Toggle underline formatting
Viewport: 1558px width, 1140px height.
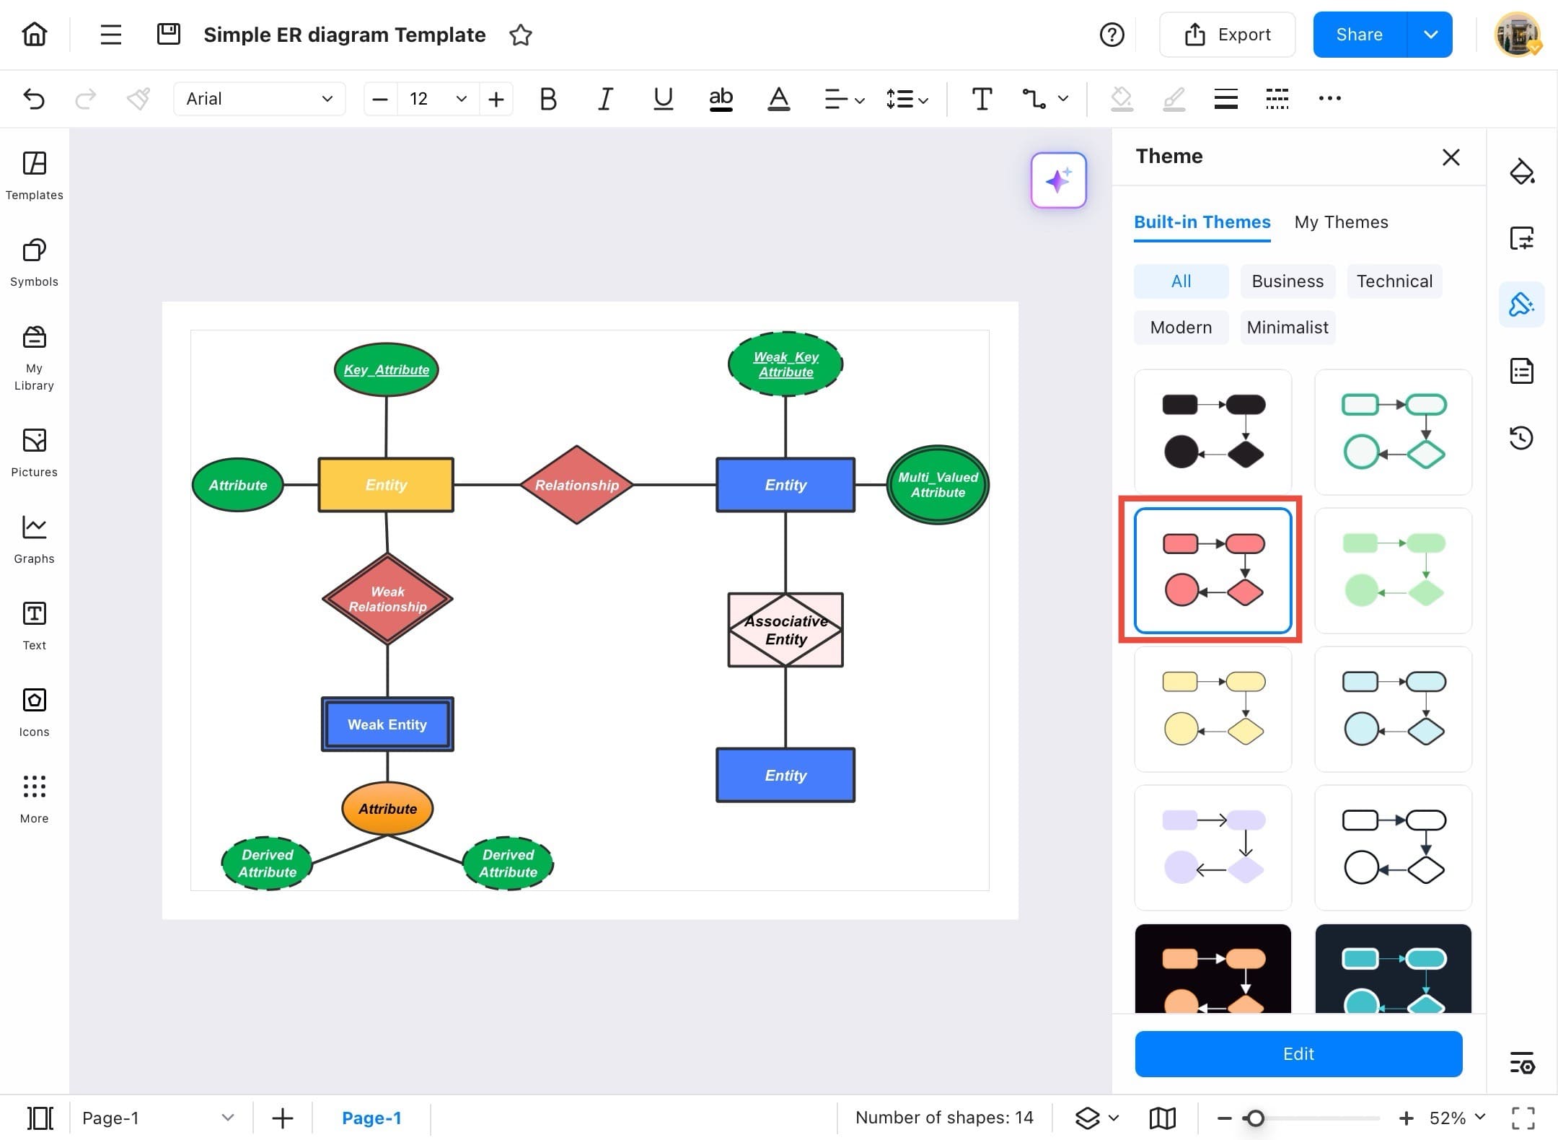(663, 99)
